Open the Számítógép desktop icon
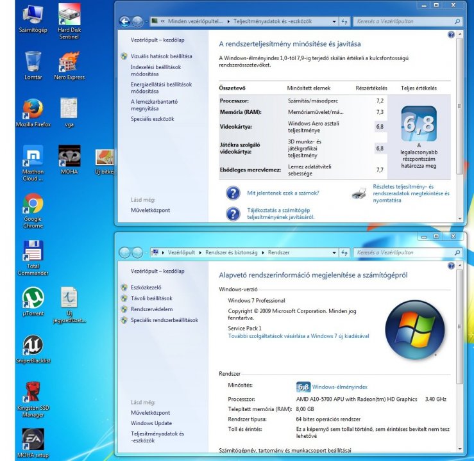474x461 pixels. tap(33, 19)
